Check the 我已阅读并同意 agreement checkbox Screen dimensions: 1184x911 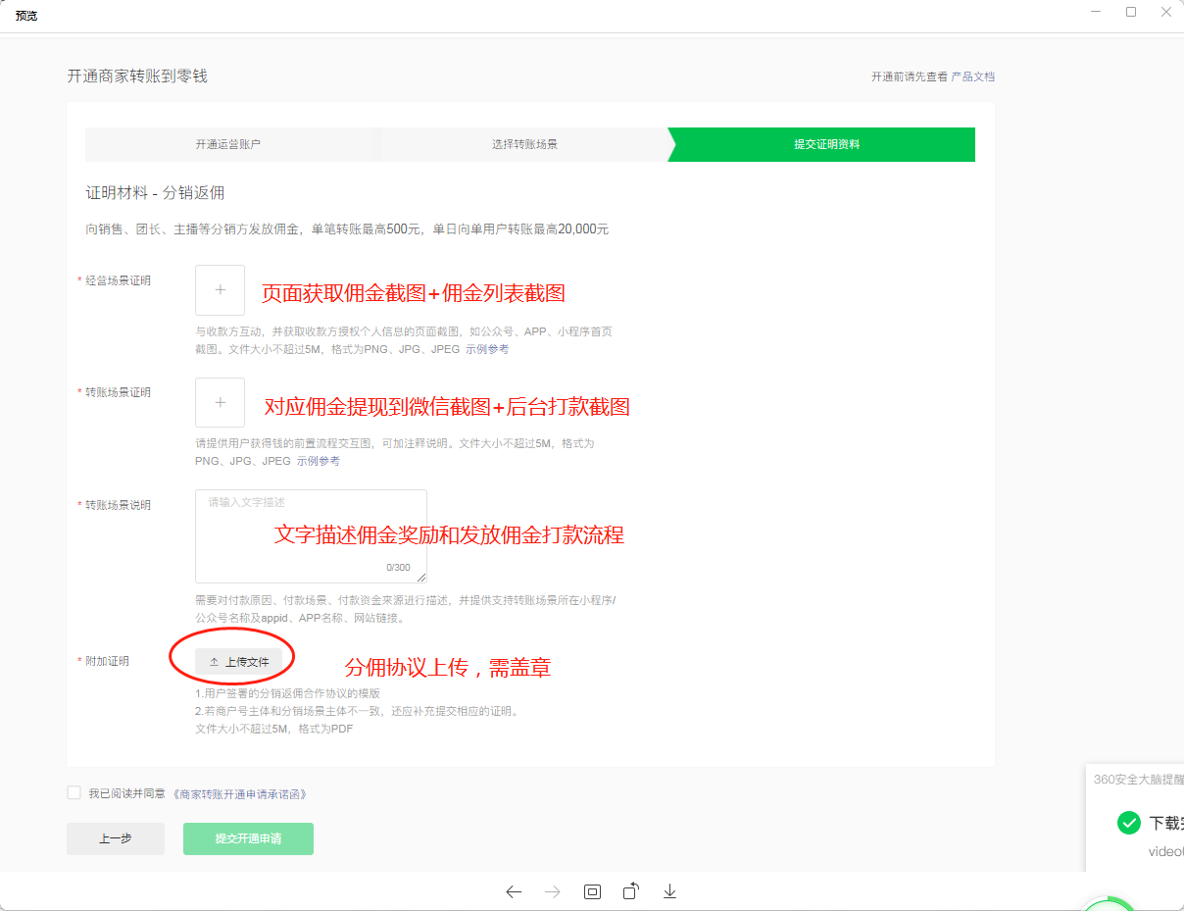pos(74,793)
